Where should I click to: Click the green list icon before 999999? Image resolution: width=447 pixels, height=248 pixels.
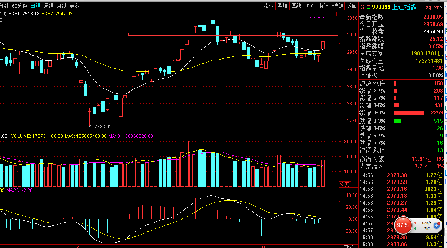pos(368,7)
